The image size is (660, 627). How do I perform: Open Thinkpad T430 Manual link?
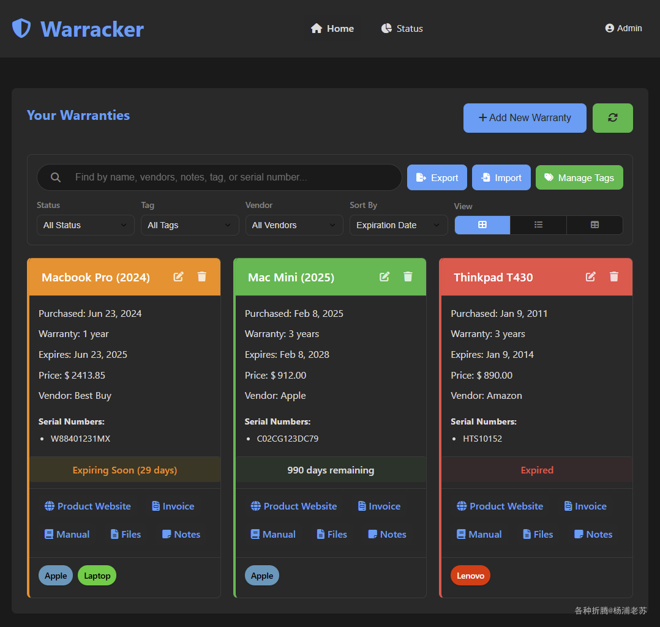coord(479,535)
